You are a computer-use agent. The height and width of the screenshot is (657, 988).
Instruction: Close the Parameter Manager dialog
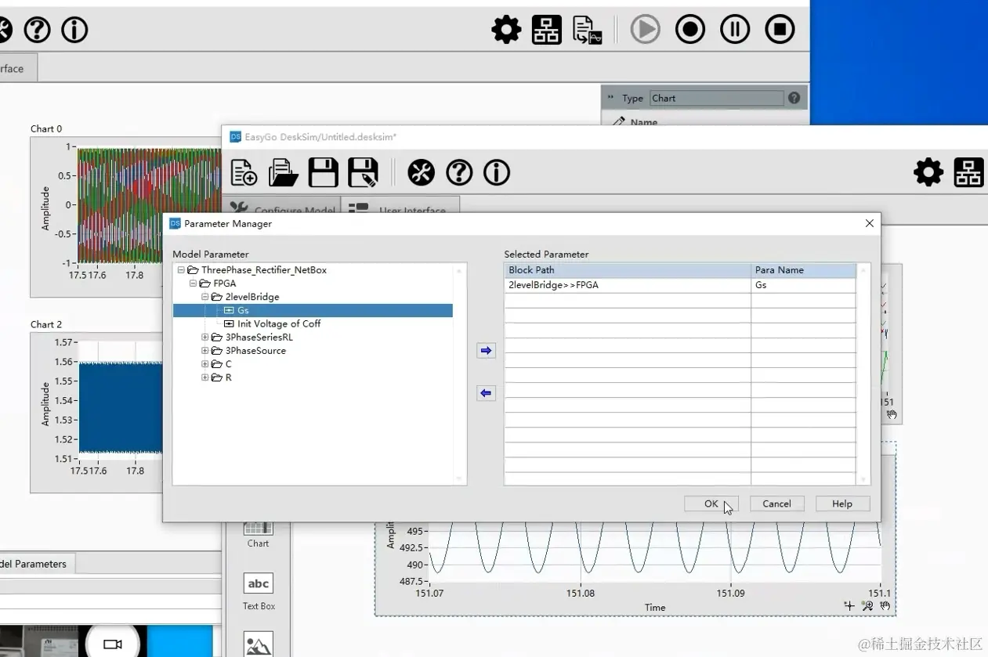(869, 223)
